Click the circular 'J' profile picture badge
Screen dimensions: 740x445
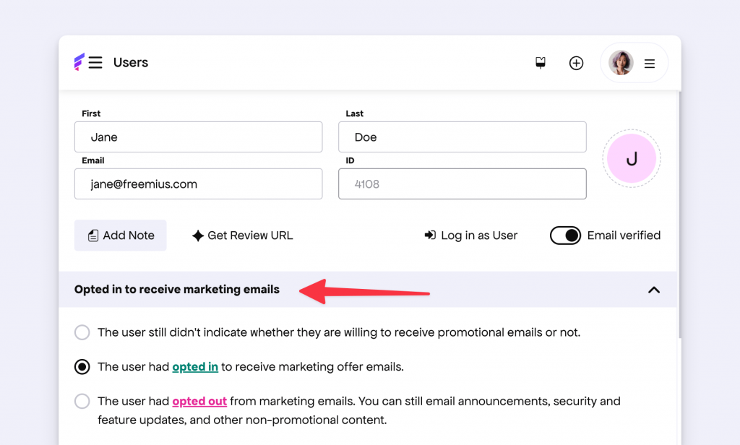click(631, 159)
